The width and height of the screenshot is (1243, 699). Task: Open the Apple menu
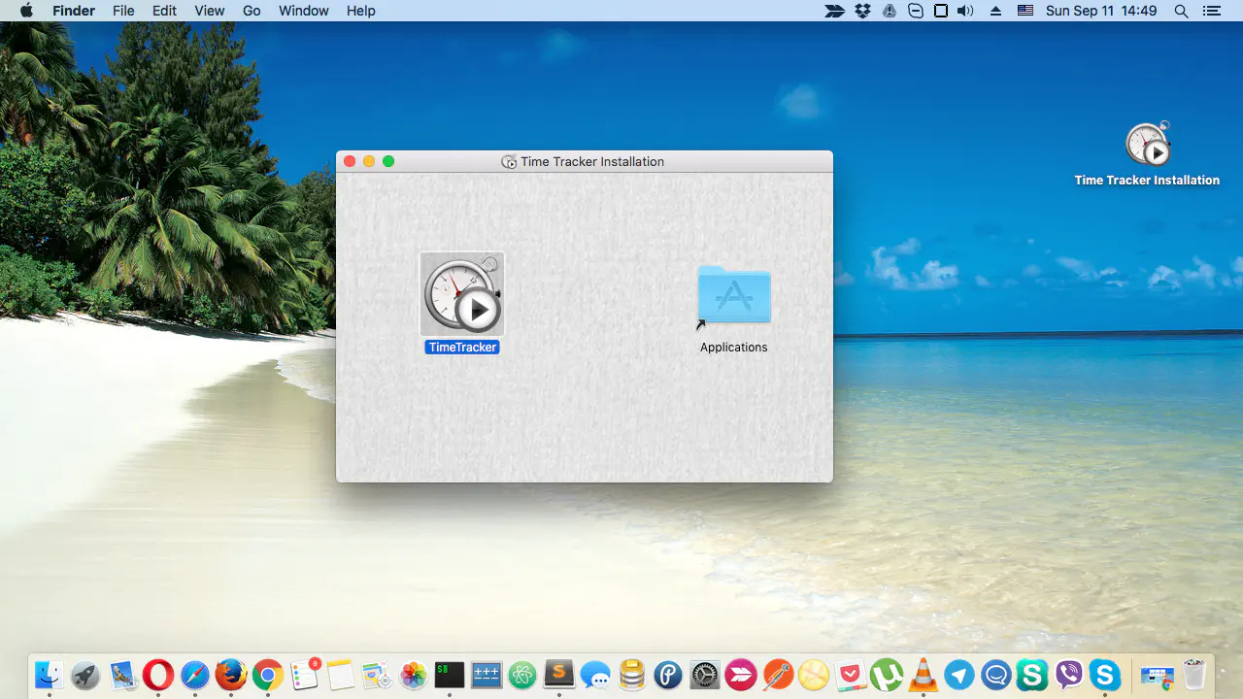[x=26, y=11]
